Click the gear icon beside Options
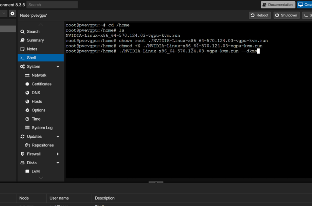The image size is (312, 206). click(x=27, y=110)
